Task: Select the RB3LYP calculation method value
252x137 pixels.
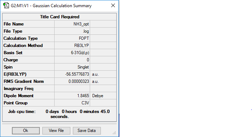Action: pos(81,46)
